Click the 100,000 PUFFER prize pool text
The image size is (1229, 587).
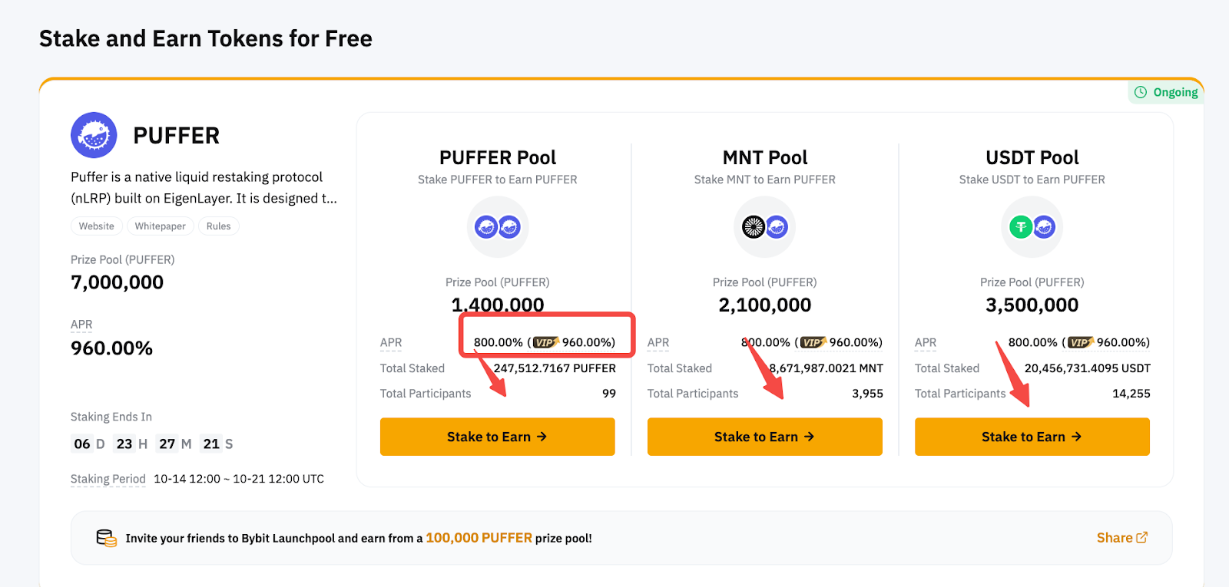coord(479,538)
